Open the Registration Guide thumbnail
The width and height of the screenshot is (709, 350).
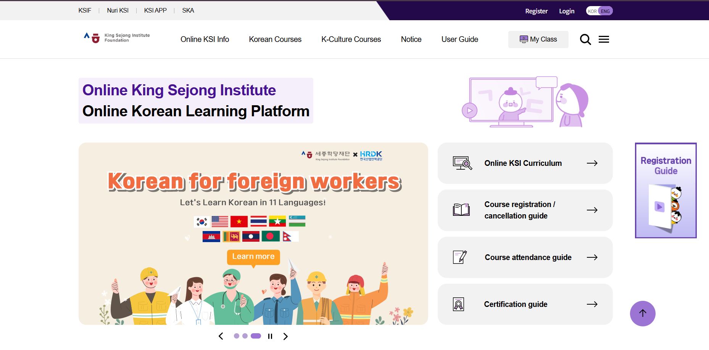pyautogui.click(x=665, y=190)
